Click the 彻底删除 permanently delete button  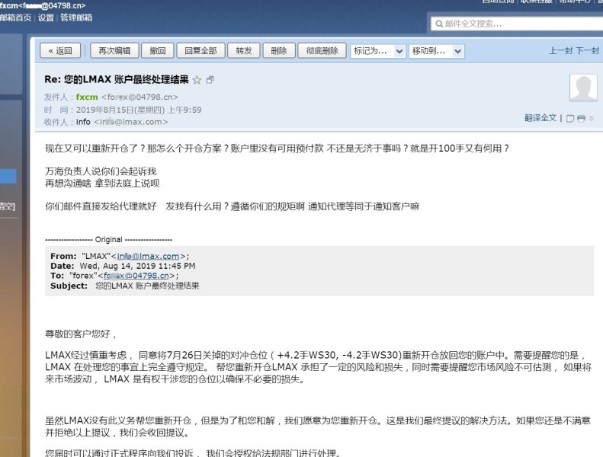[x=322, y=51]
